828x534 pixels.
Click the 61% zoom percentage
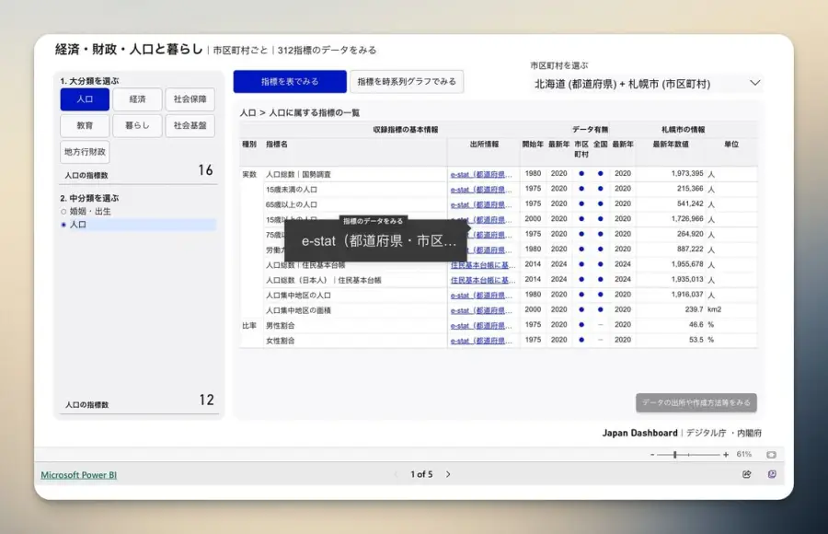[x=744, y=454]
